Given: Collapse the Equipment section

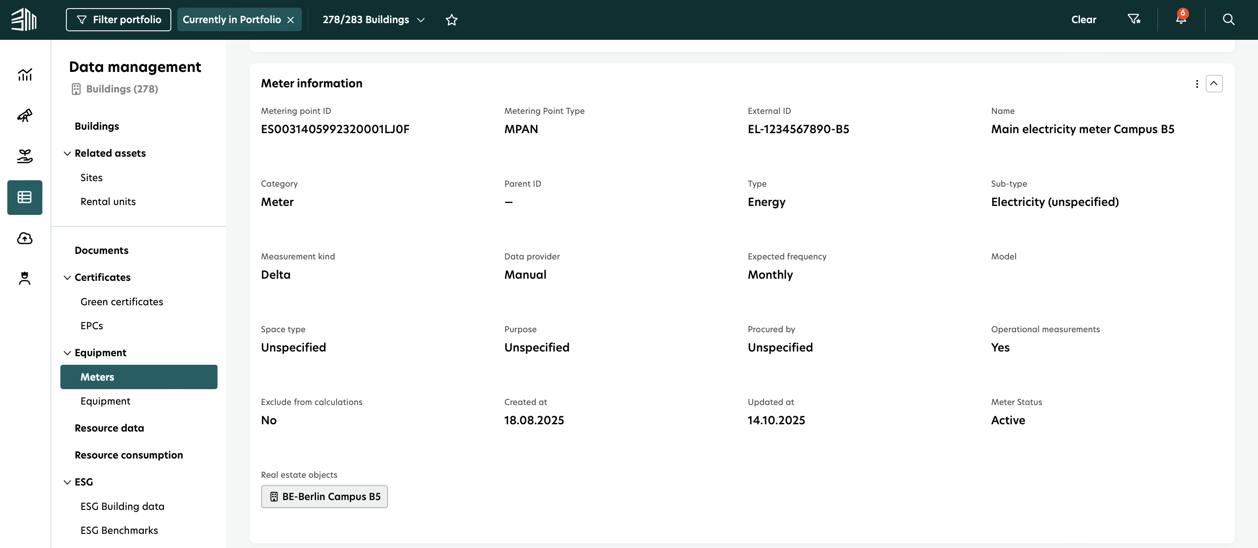Looking at the screenshot, I should click(67, 353).
